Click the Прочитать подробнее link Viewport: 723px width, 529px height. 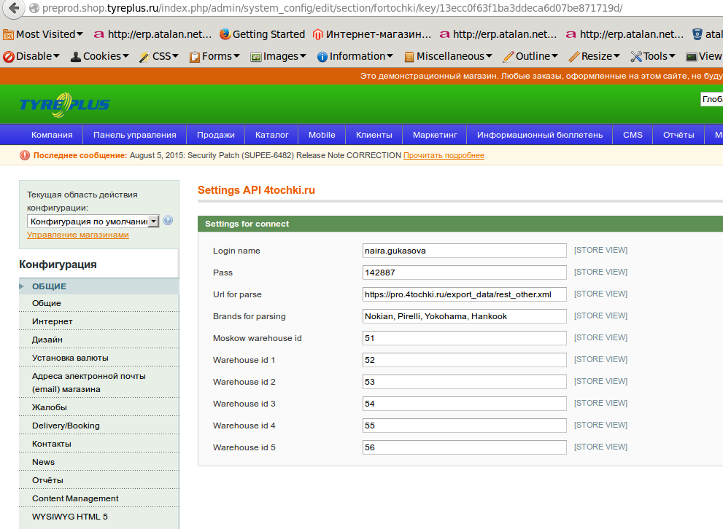(444, 156)
